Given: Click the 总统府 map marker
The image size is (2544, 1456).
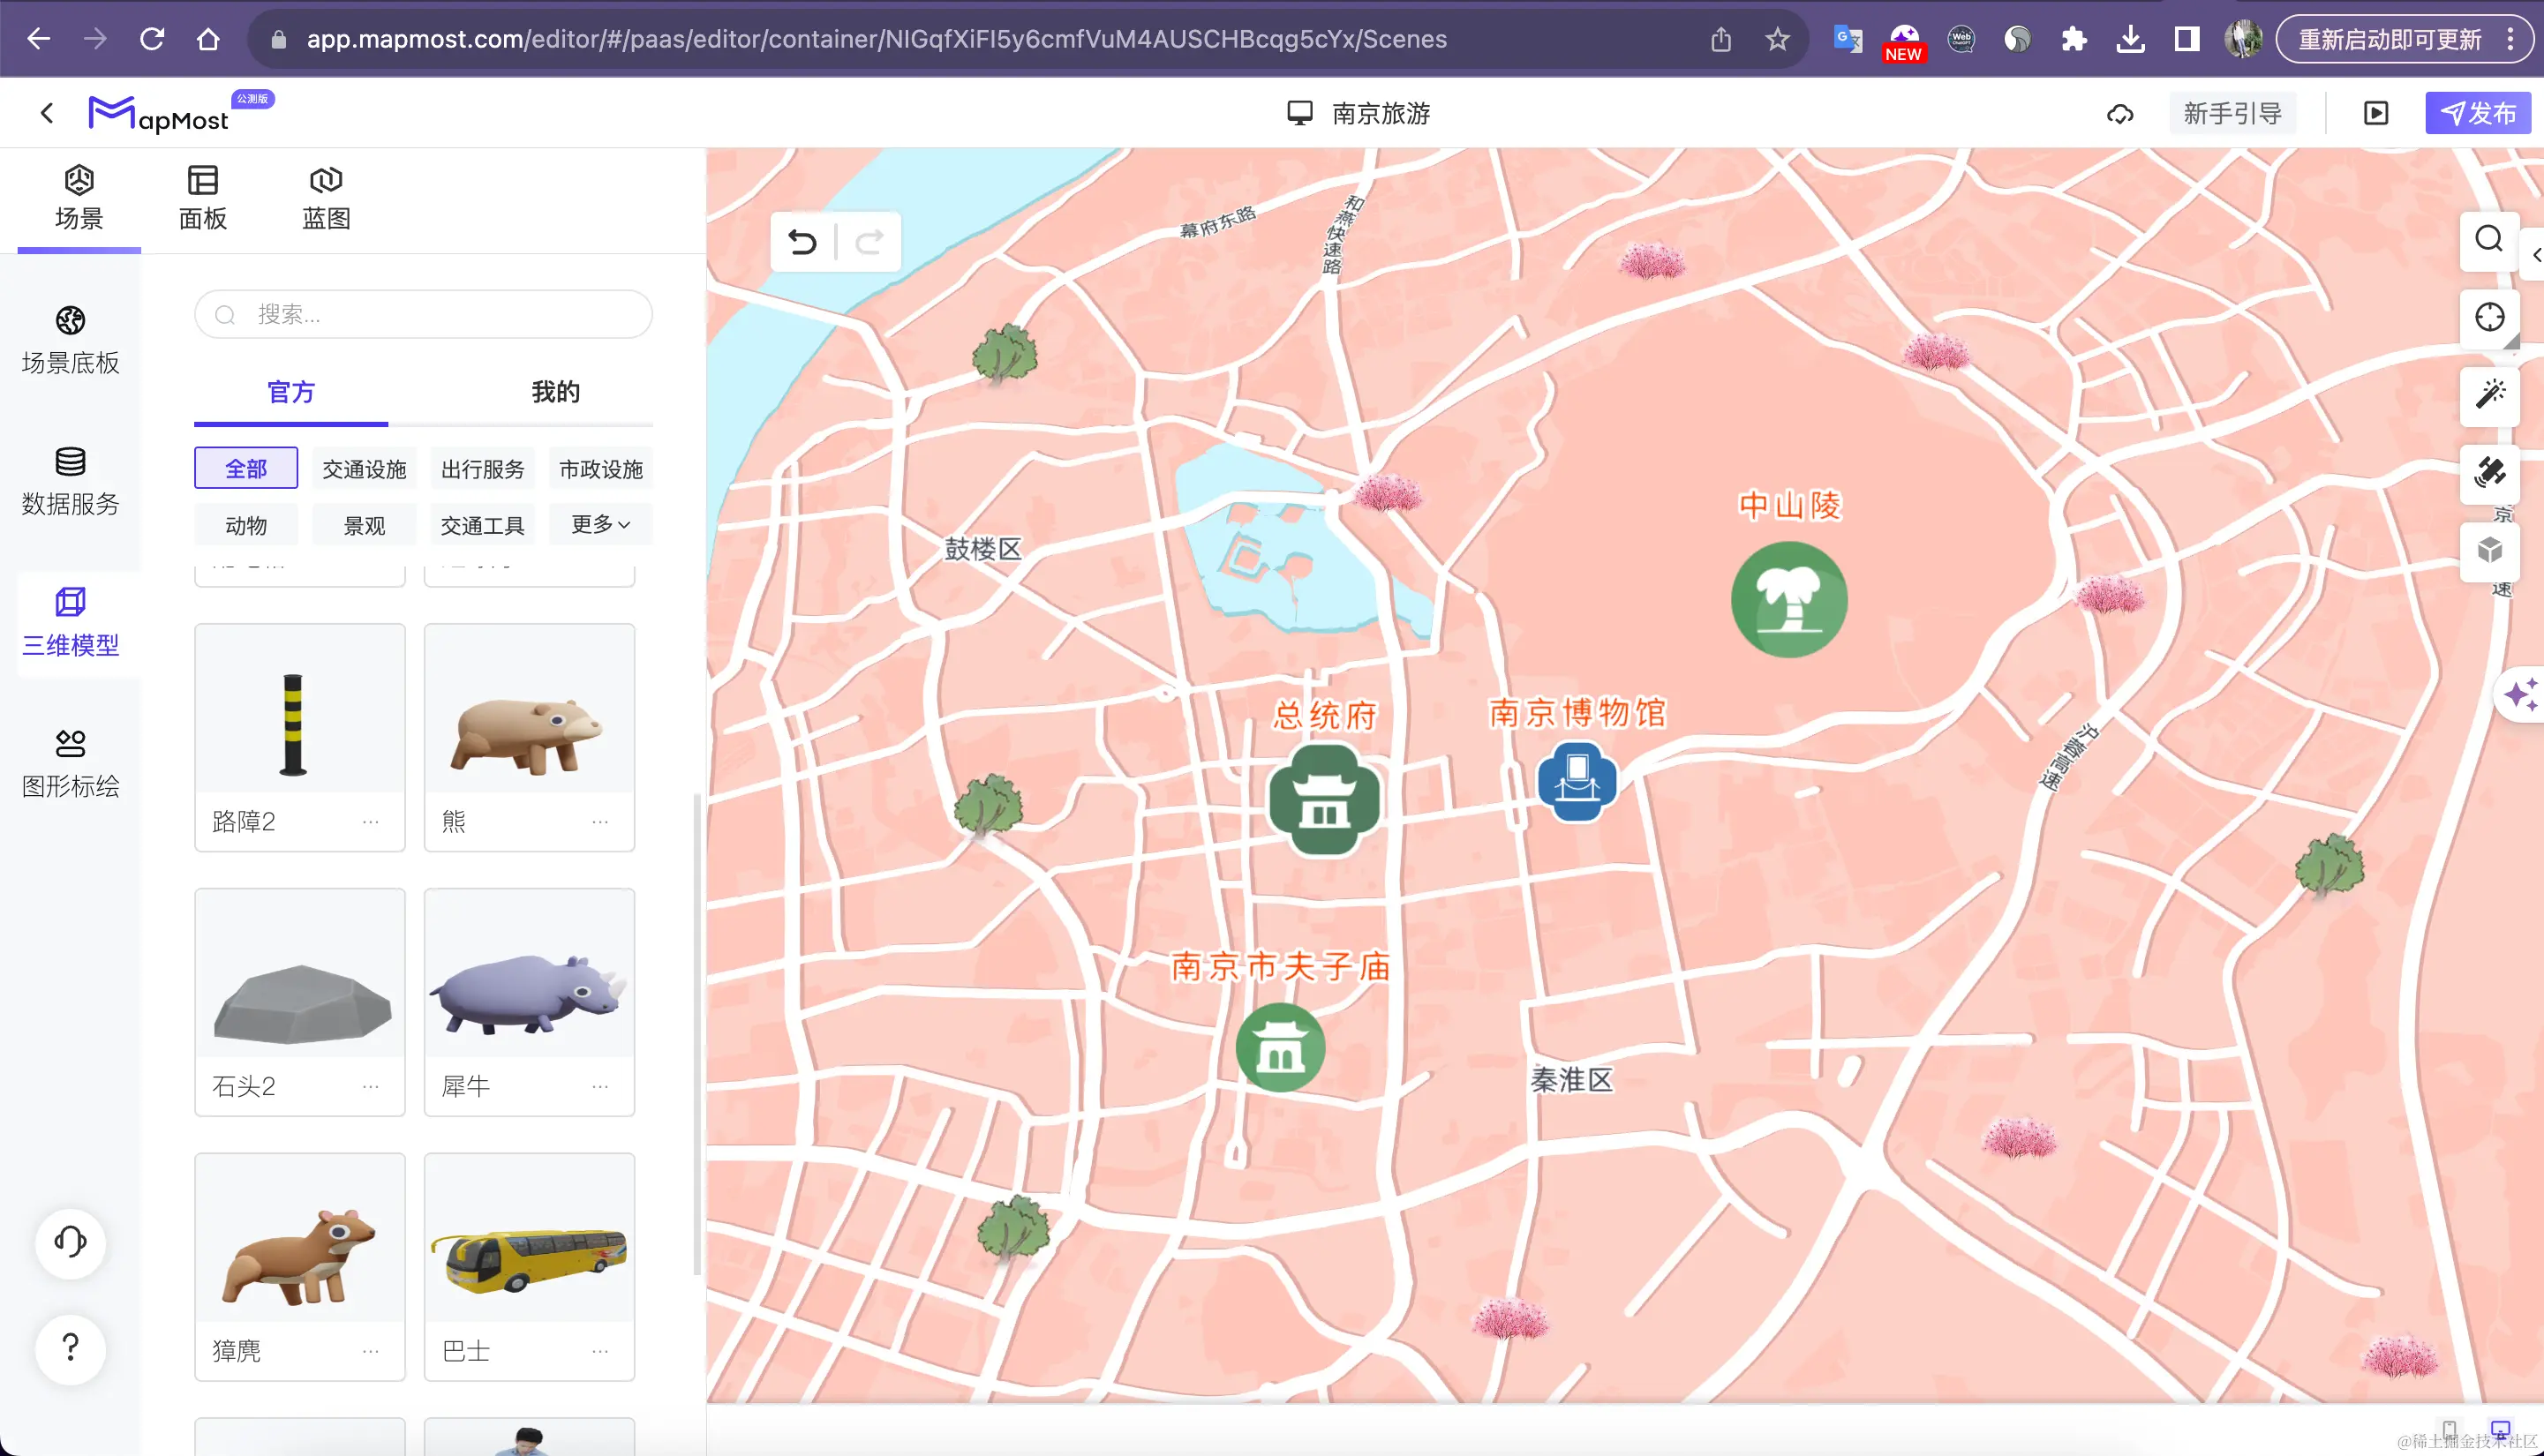Looking at the screenshot, I should pyautogui.click(x=1324, y=800).
